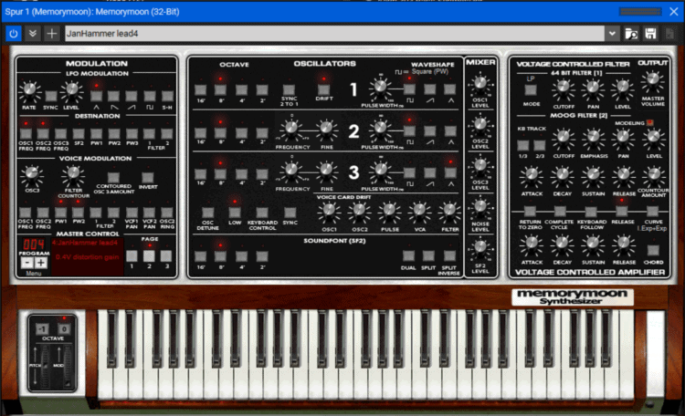Image resolution: width=685 pixels, height=416 pixels.
Task: Toggle Keyboard Control button
Action: 262,213
